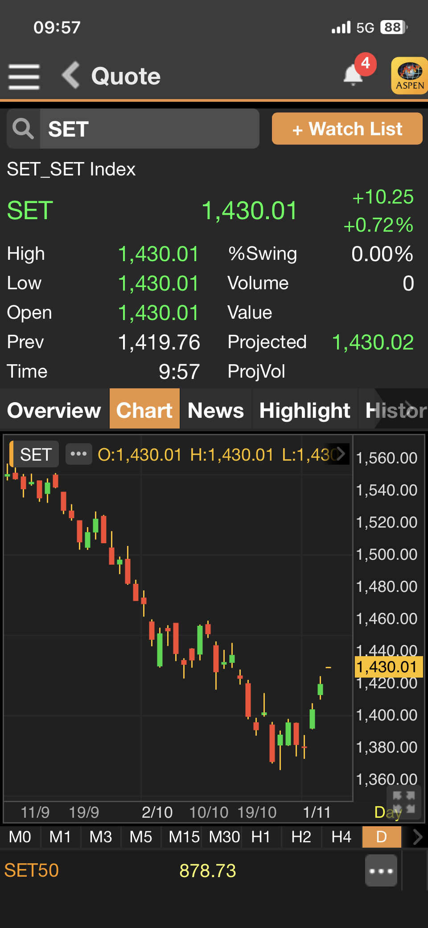The image size is (428, 928).
Task: Tap the change value +10.25
Action: [383, 197]
